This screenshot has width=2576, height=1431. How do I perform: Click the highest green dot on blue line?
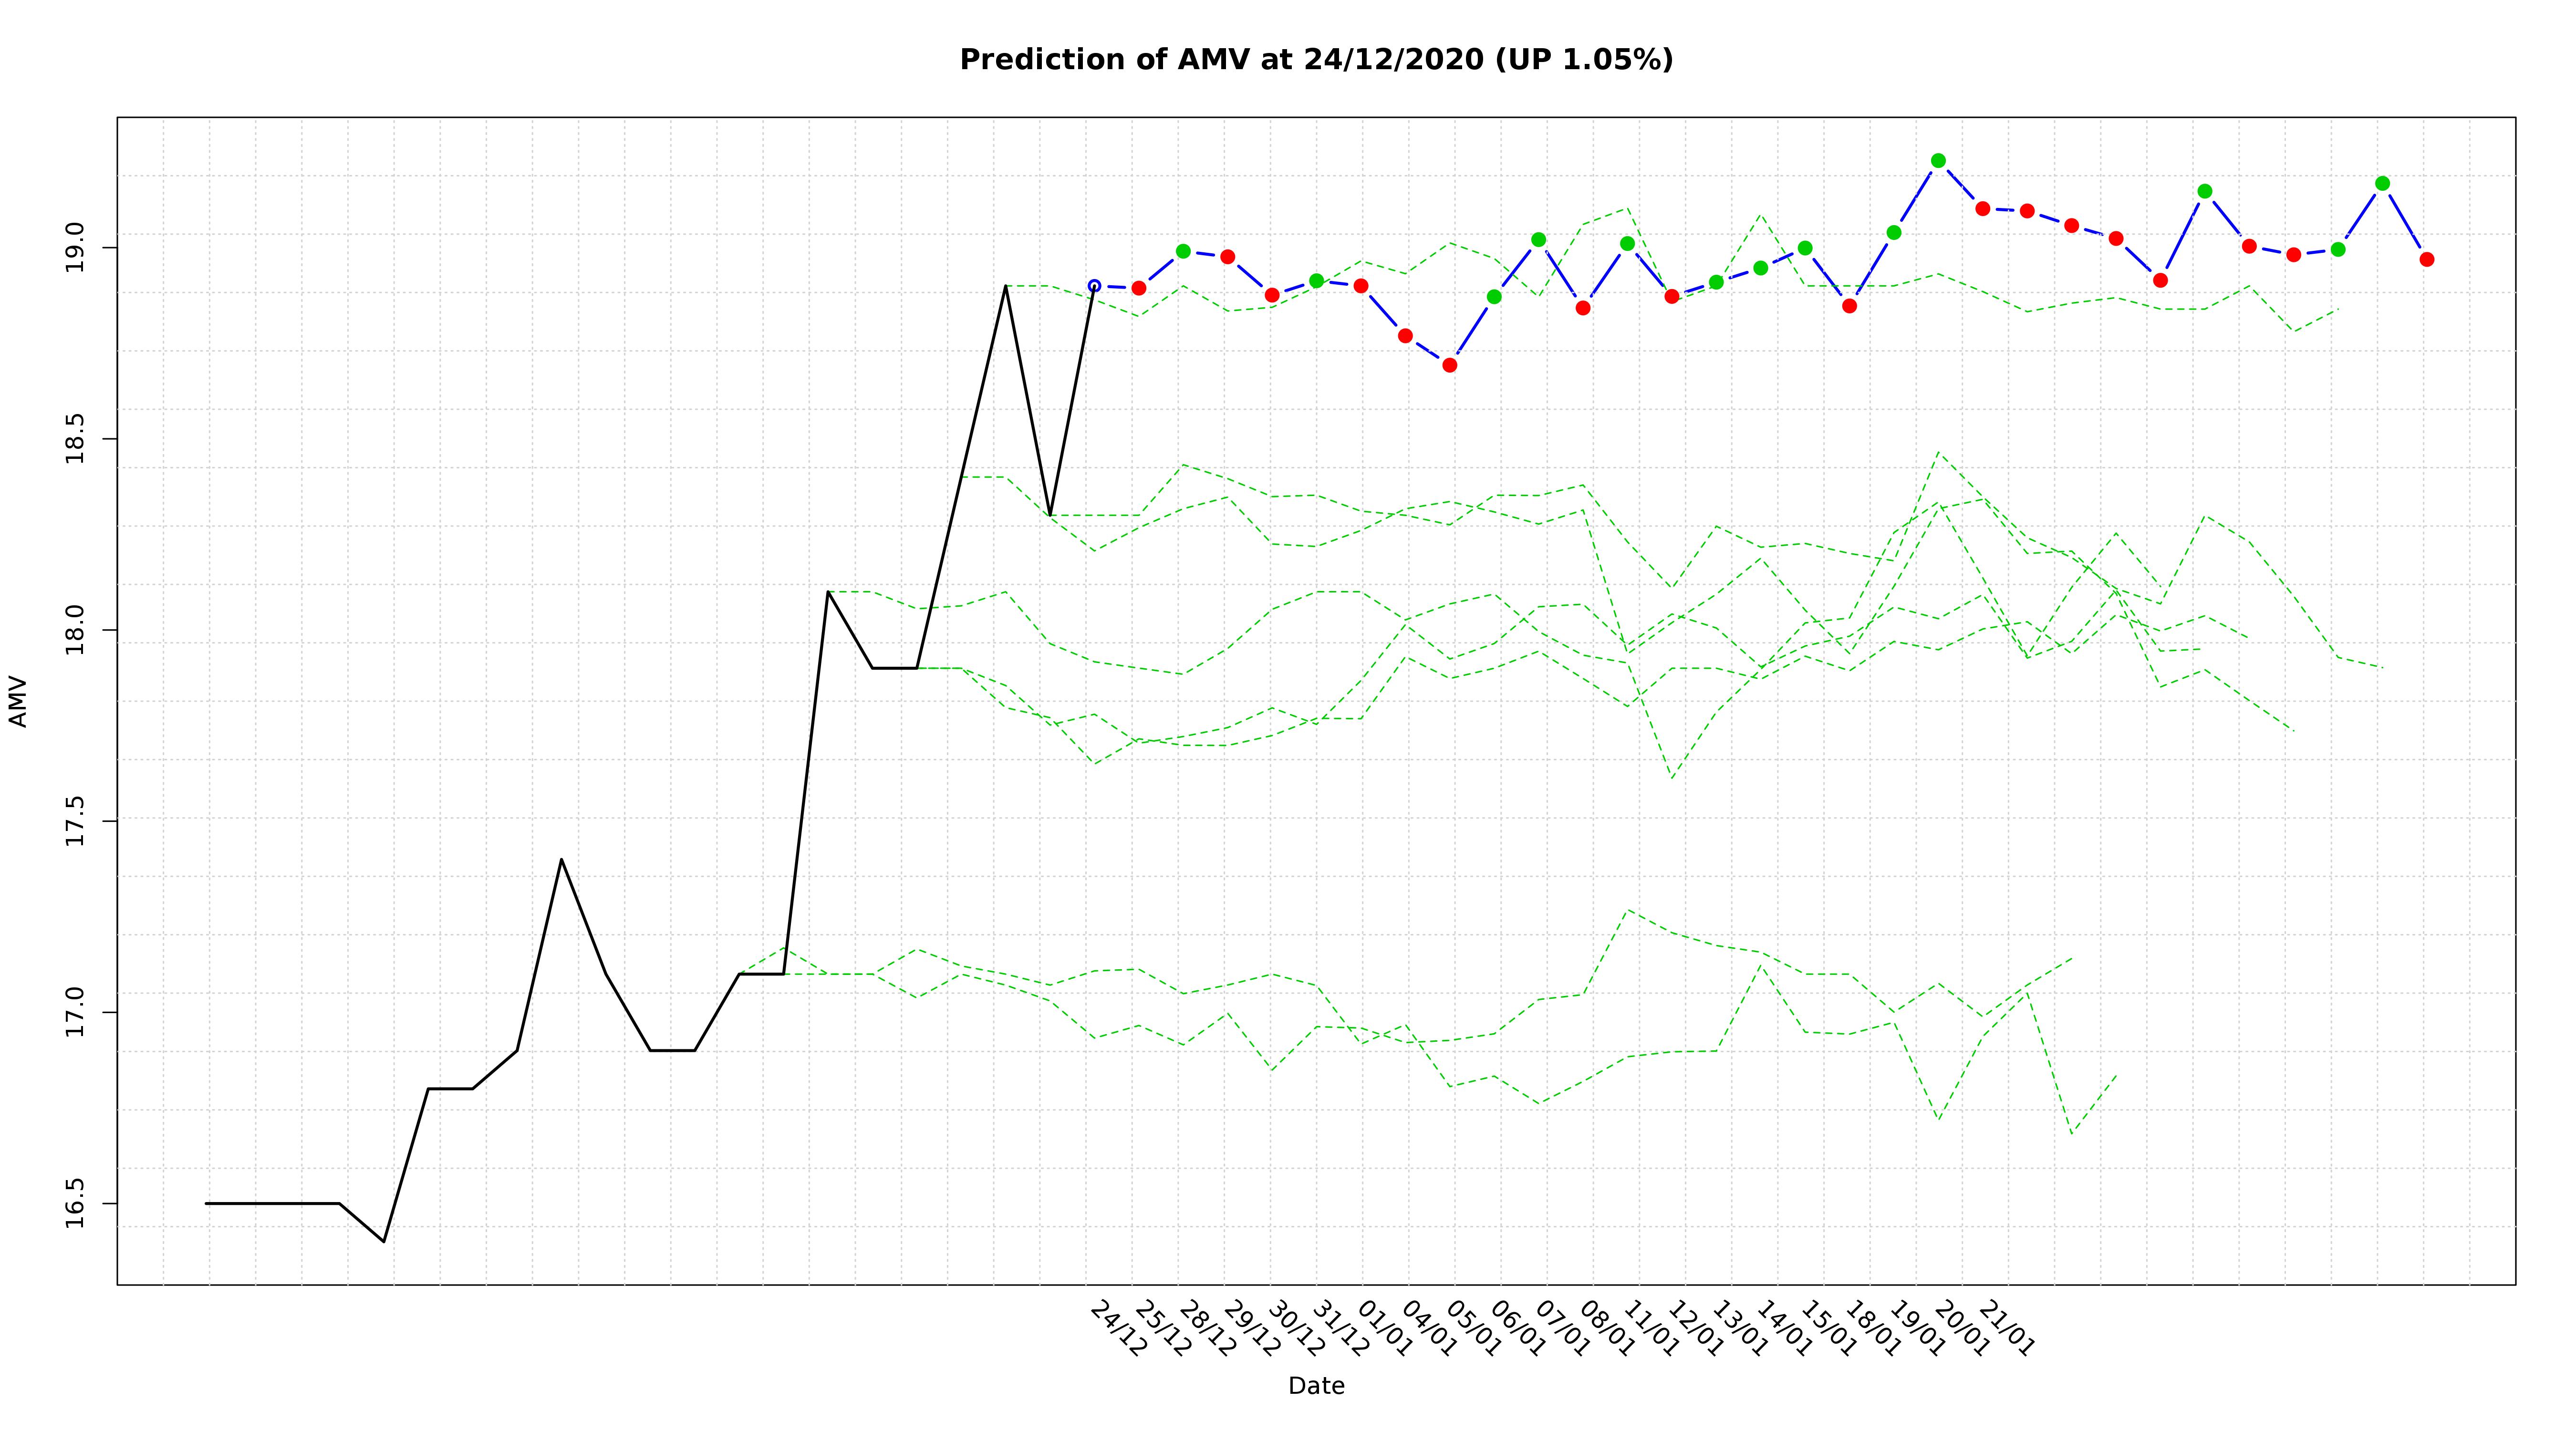pos(1938,161)
